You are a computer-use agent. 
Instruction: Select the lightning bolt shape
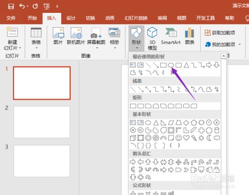point(194,138)
